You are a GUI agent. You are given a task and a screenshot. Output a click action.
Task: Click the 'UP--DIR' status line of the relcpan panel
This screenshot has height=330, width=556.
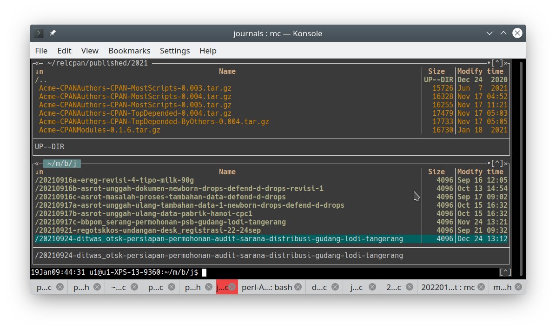(50, 147)
